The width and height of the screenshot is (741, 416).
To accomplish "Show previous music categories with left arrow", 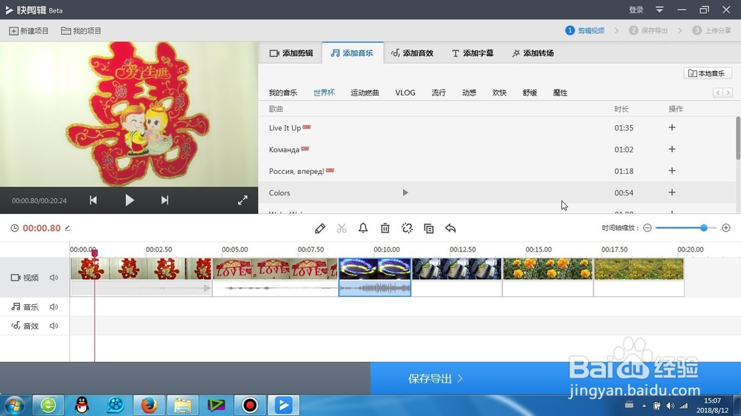I will point(718,93).
